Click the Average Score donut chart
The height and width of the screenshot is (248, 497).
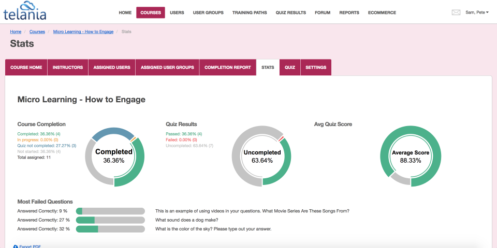click(x=411, y=156)
